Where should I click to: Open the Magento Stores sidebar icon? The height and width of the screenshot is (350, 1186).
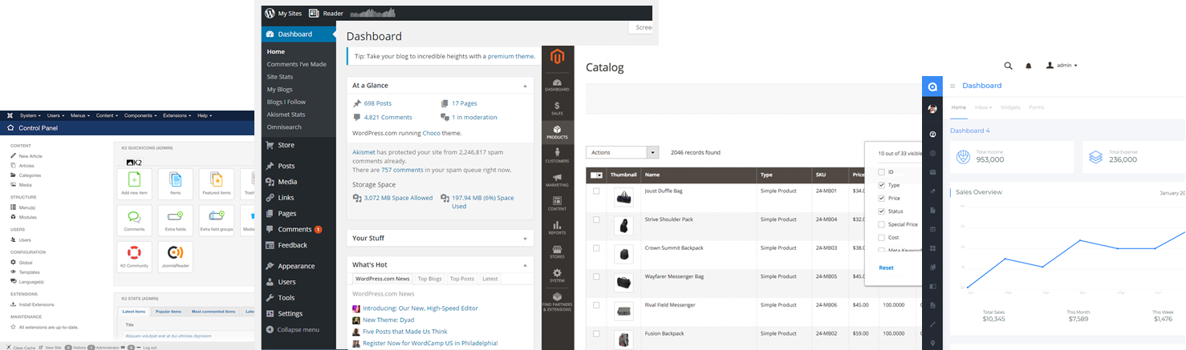(x=557, y=251)
